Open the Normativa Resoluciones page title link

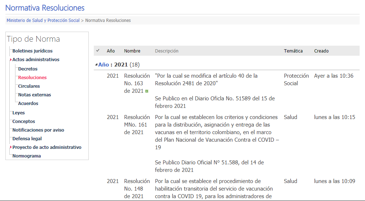pyautogui.click(x=45, y=8)
